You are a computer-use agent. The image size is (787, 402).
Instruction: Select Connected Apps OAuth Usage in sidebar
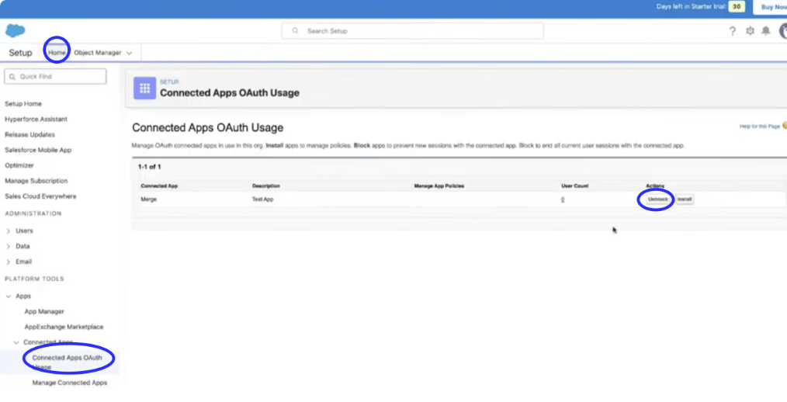(x=68, y=362)
